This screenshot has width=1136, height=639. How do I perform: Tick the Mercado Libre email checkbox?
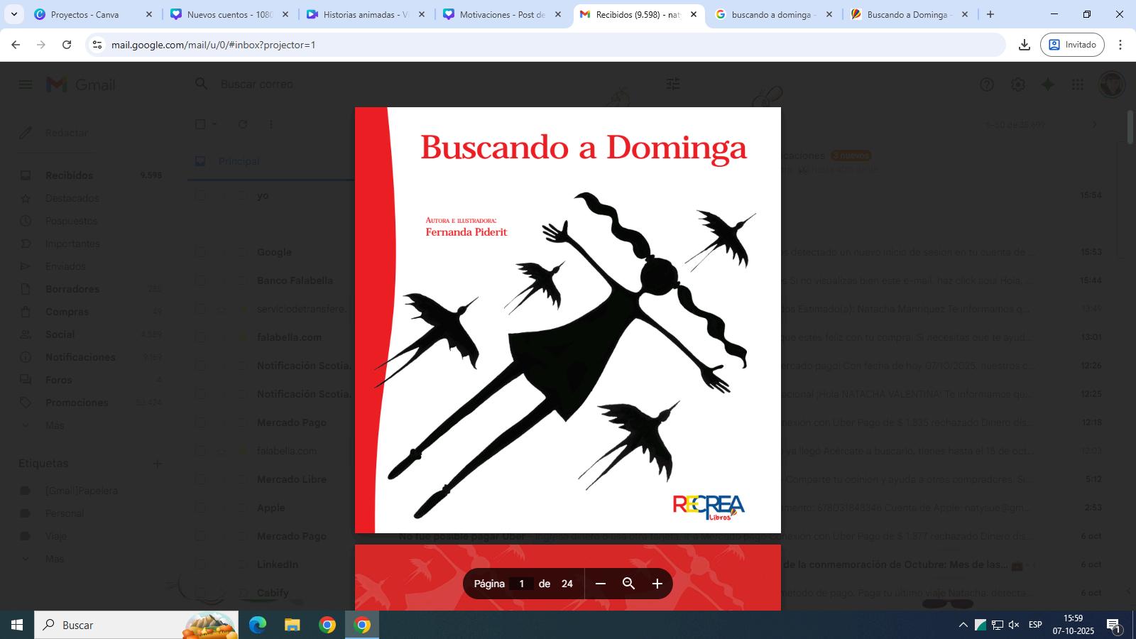click(x=200, y=479)
